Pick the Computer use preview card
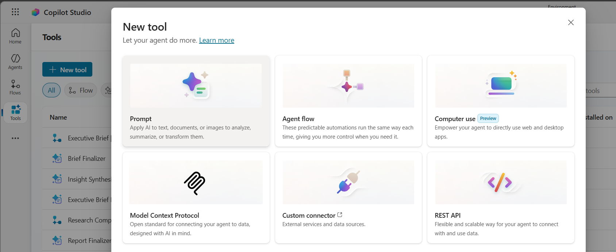This screenshot has height=252, width=616. pos(501,101)
